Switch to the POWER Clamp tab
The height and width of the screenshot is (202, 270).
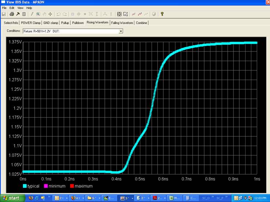(x=31, y=23)
